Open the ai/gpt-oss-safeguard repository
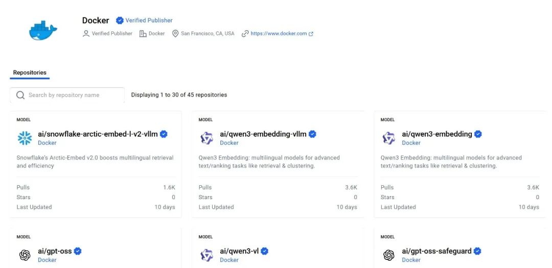The width and height of the screenshot is (552, 268). pyautogui.click(x=436, y=251)
